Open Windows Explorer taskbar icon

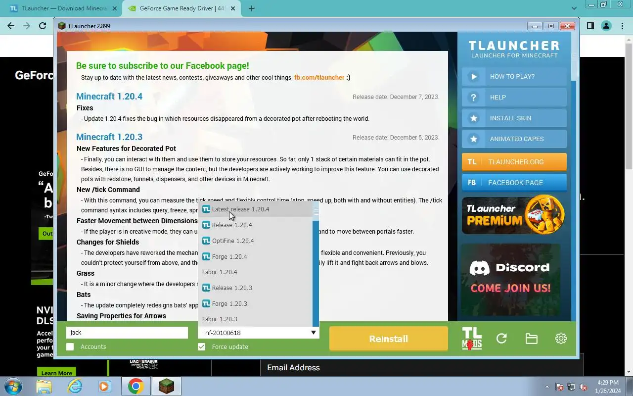(x=44, y=386)
